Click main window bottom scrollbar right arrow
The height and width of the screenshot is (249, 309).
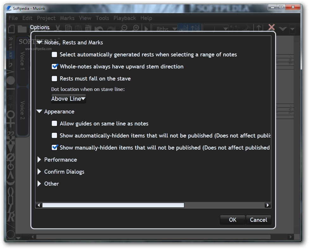point(290,237)
